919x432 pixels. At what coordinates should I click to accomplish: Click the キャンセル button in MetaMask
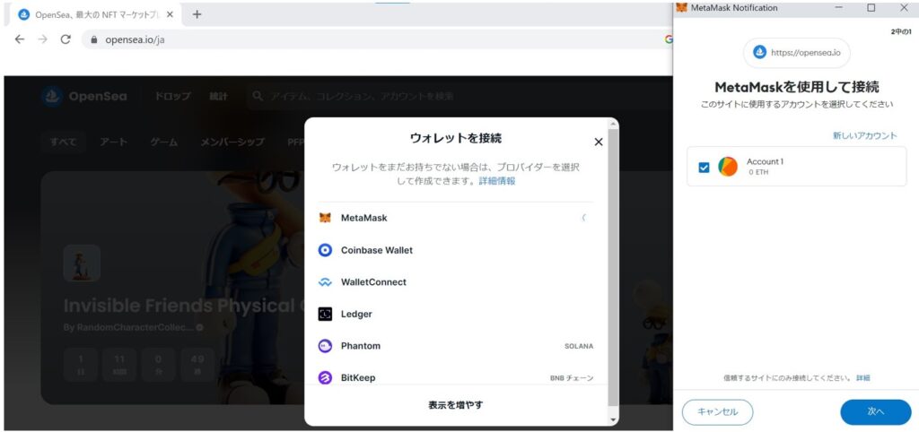coord(717,412)
